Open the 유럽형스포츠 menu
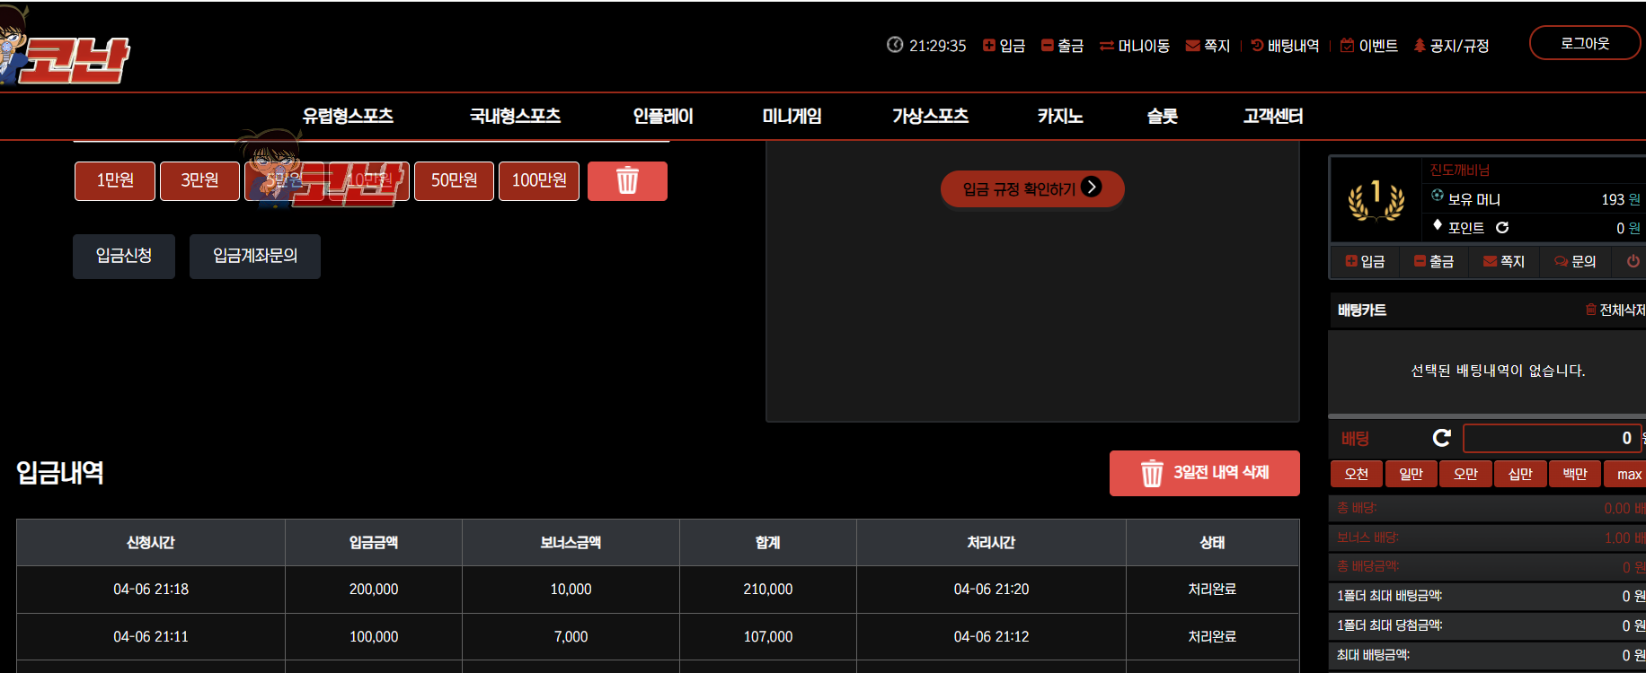1646x673 pixels. pos(348,116)
